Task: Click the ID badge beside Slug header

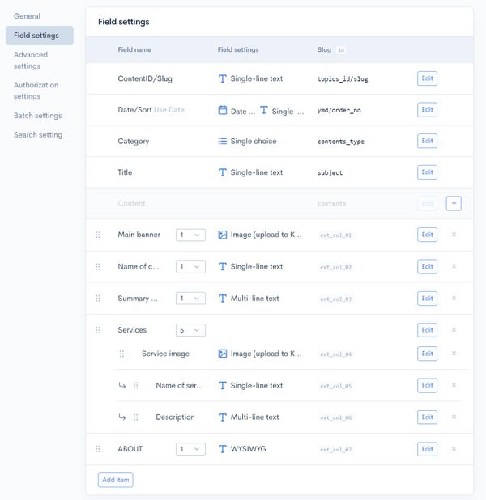Action: click(341, 50)
